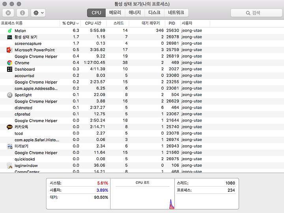
Task: Click the quit process (X) toolbar icon
Action: [8, 13]
